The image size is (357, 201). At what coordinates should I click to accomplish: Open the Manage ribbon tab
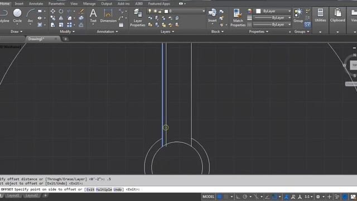[x=89, y=4]
